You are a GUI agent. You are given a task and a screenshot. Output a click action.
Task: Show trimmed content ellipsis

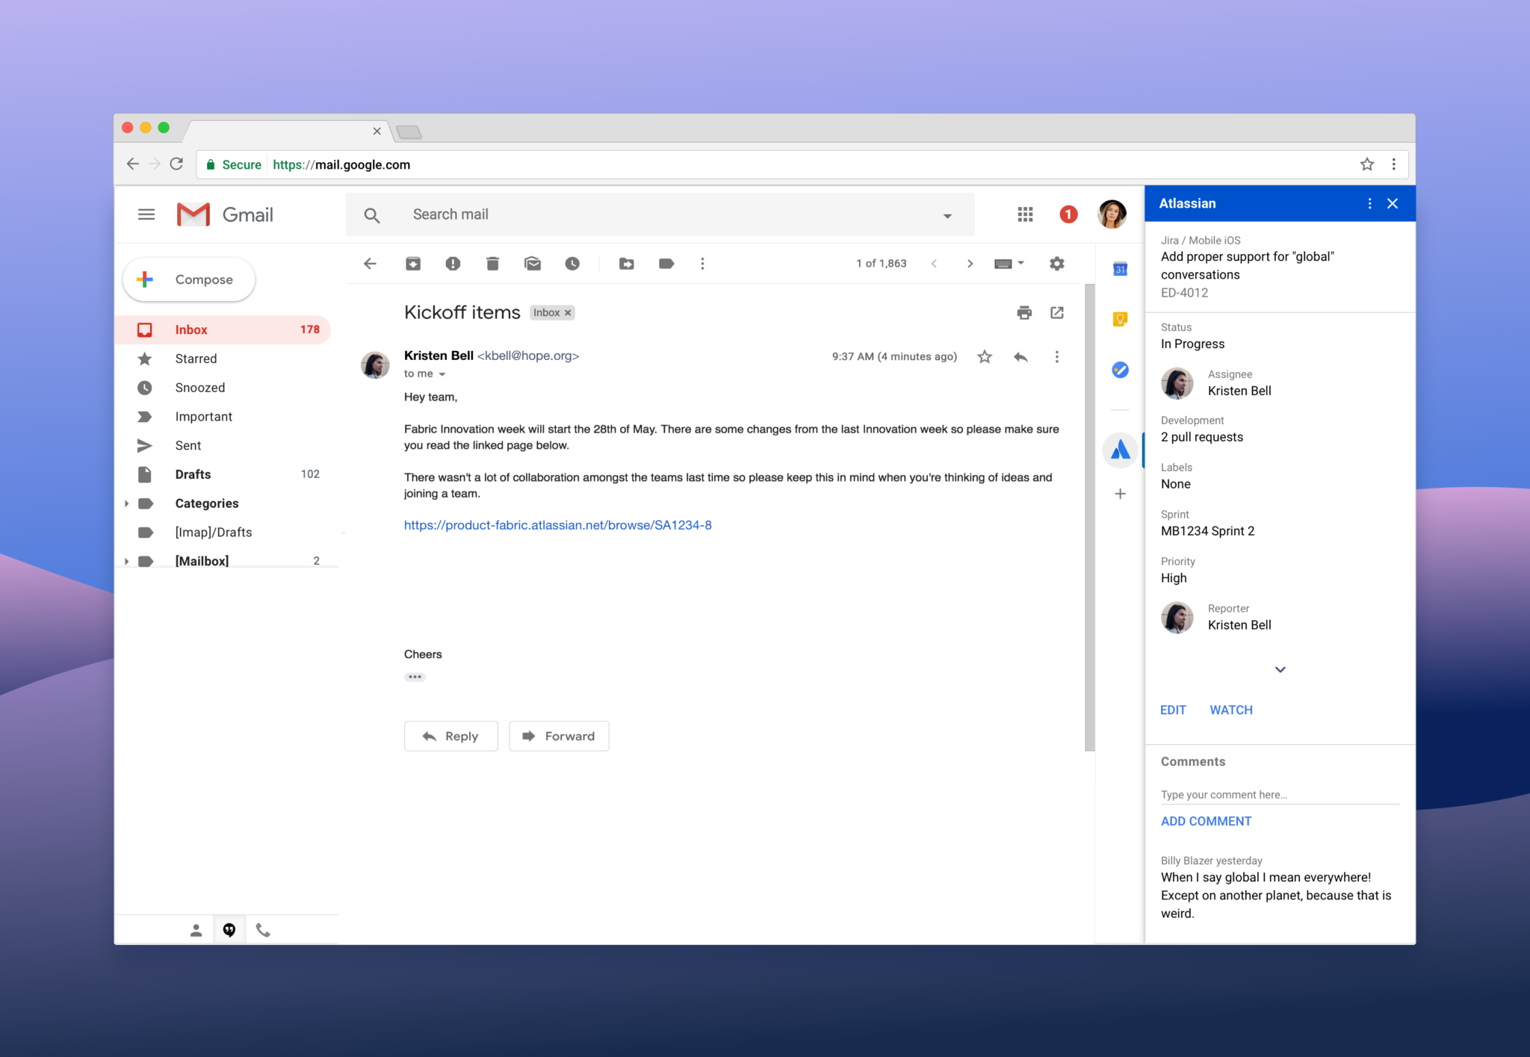[415, 677]
